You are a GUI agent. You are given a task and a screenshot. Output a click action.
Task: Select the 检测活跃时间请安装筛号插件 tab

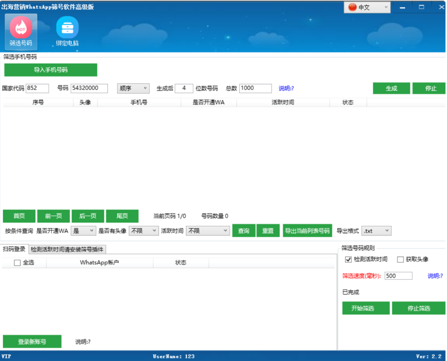click(x=67, y=250)
